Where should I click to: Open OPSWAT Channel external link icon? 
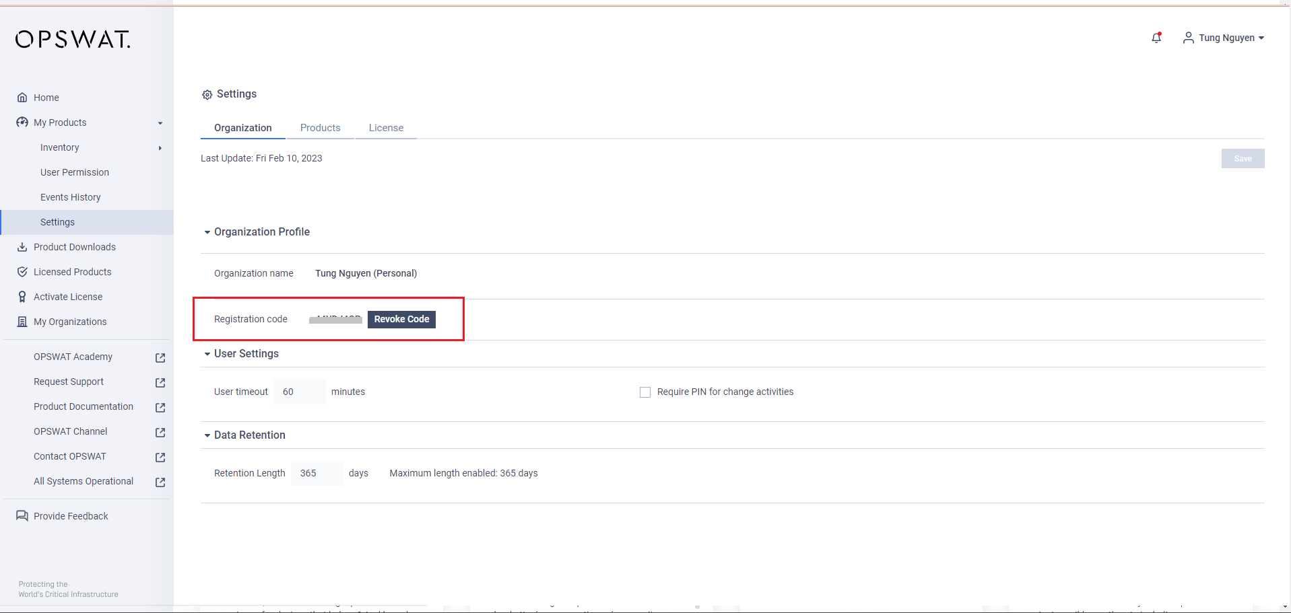pos(160,433)
